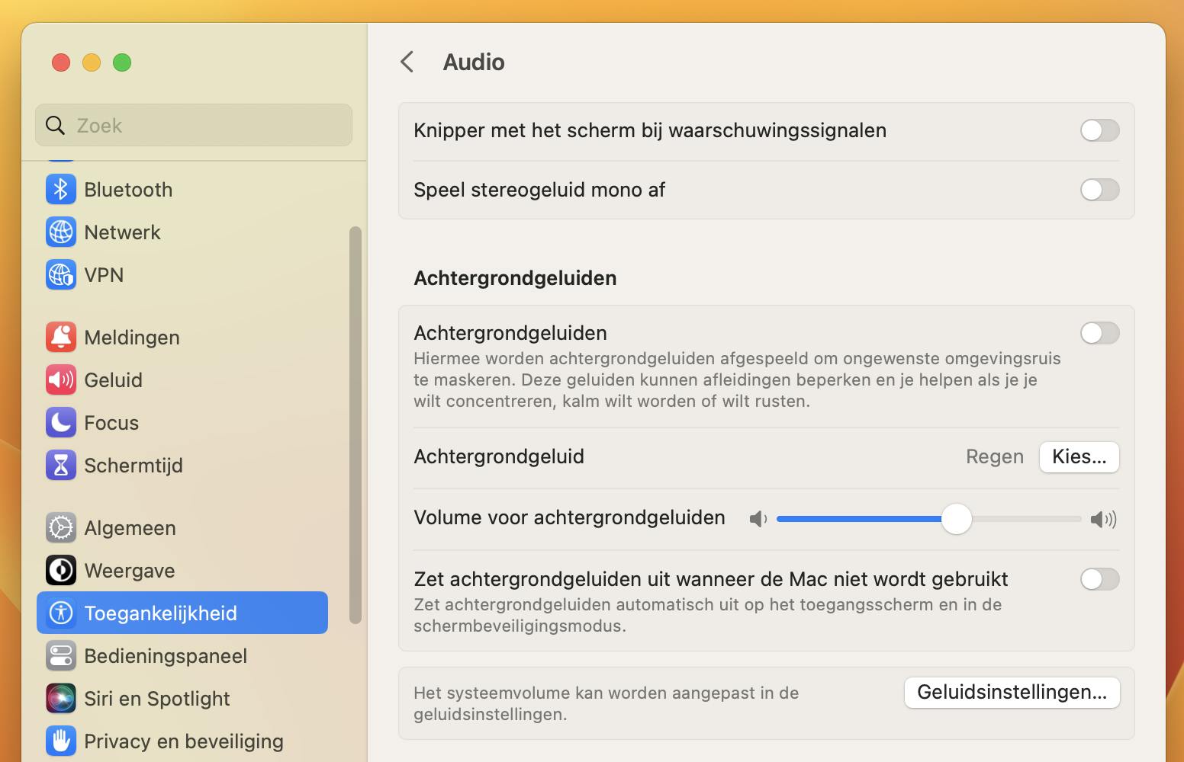Toggle 'Speel stereogeluid mono af' switch
The width and height of the screenshot is (1184, 762).
pyautogui.click(x=1099, y=190)
